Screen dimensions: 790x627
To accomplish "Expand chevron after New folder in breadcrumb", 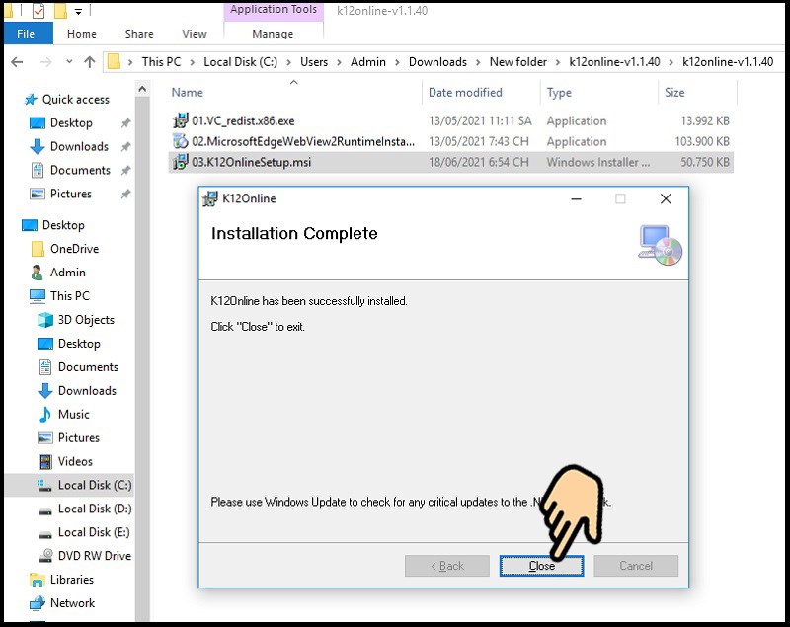I will [558, 62].
